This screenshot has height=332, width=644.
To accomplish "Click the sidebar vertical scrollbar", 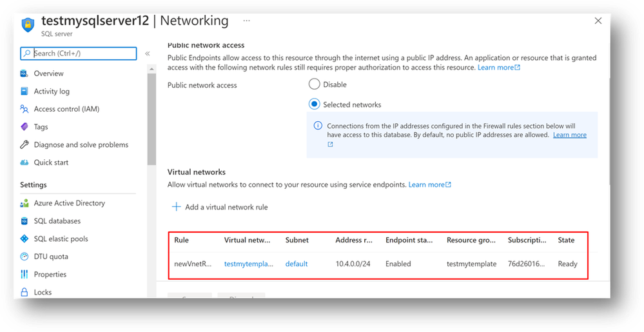I will (x=151, y=116).
